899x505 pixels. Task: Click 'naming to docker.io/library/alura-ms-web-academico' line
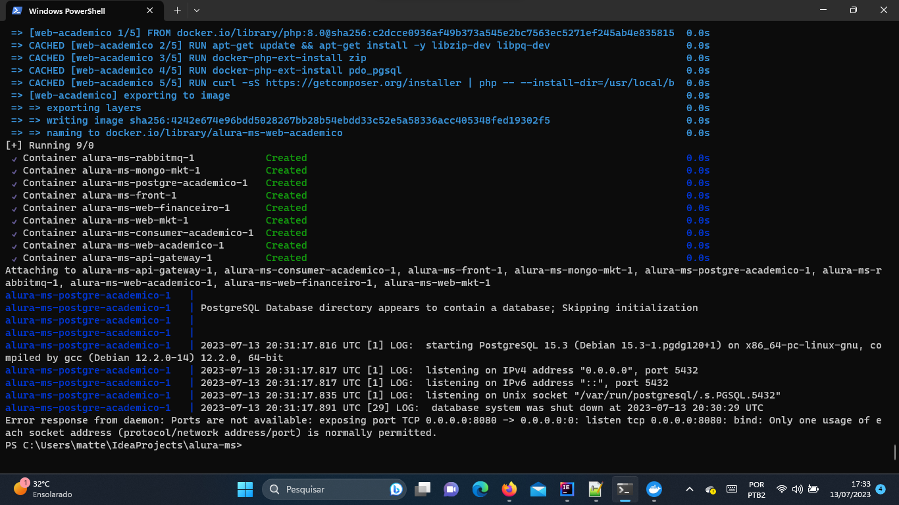point(194,133)
